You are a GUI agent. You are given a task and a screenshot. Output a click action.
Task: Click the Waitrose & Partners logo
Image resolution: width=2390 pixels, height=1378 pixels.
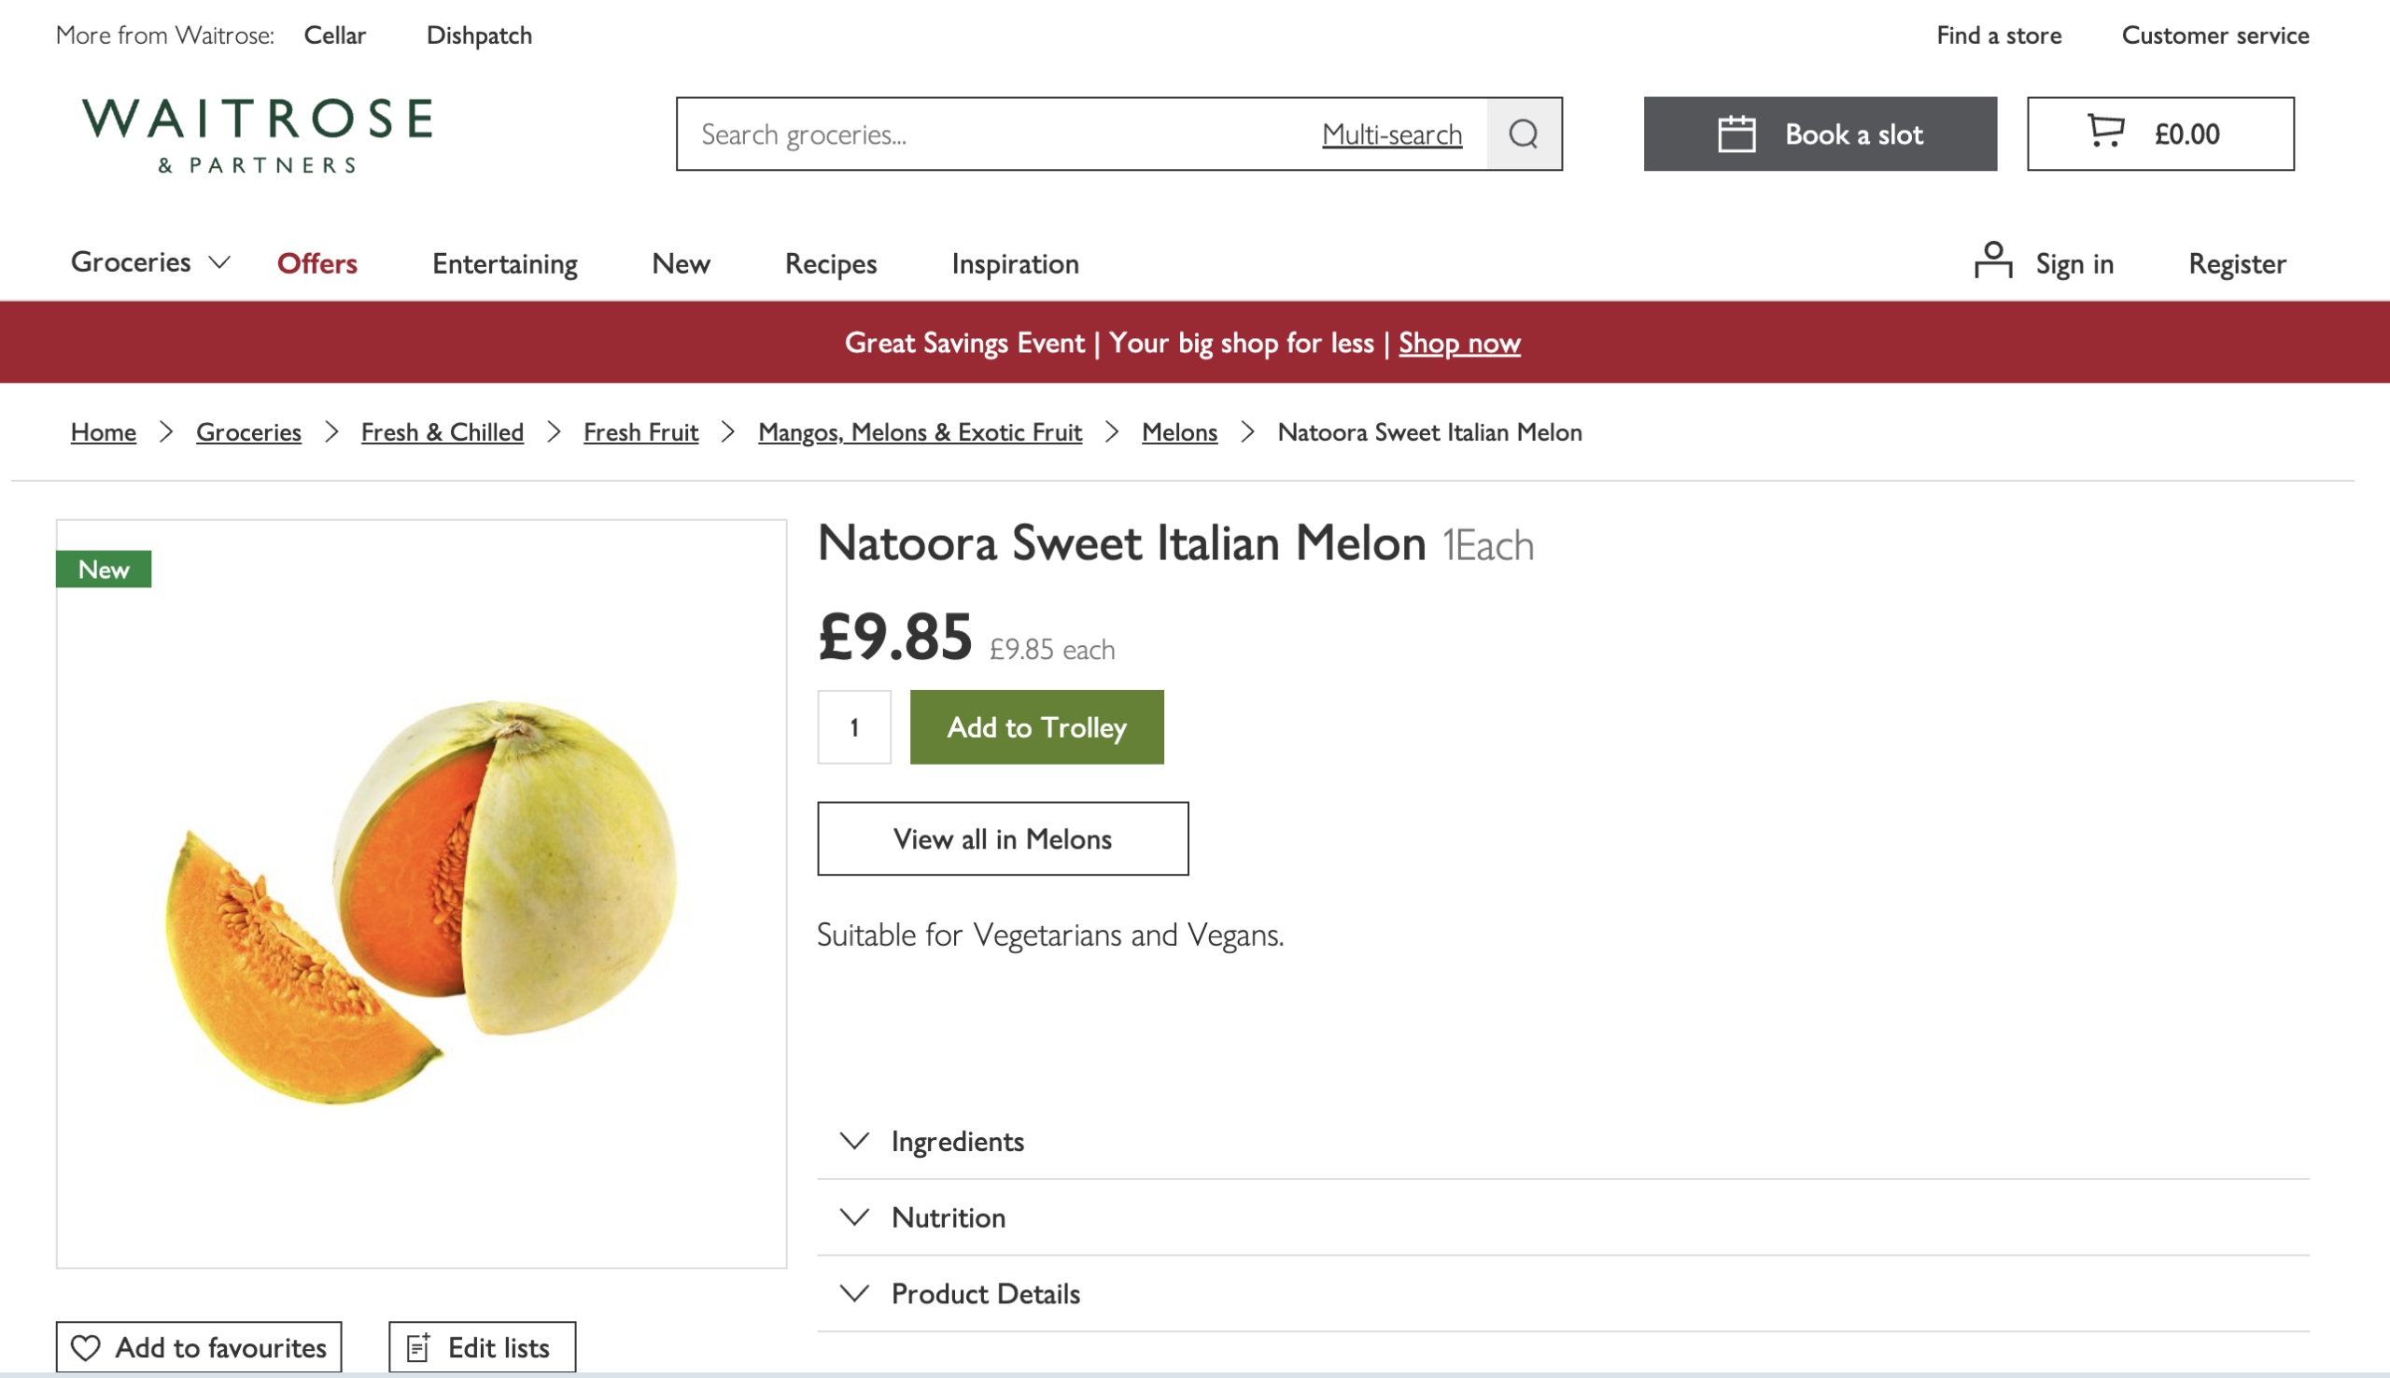[x=257, y=135]
